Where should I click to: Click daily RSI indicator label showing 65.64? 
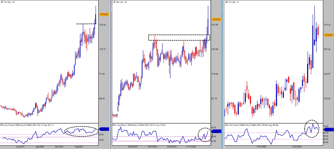click(242, 125)
